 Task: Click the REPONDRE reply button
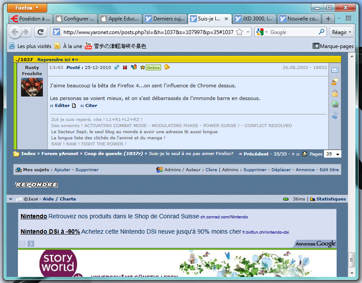click(x=36, y=185)
